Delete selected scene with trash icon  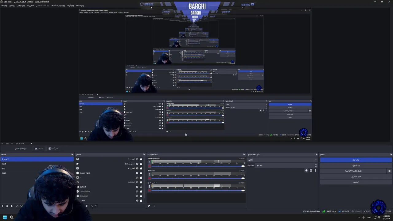click(x=7, y=206)
